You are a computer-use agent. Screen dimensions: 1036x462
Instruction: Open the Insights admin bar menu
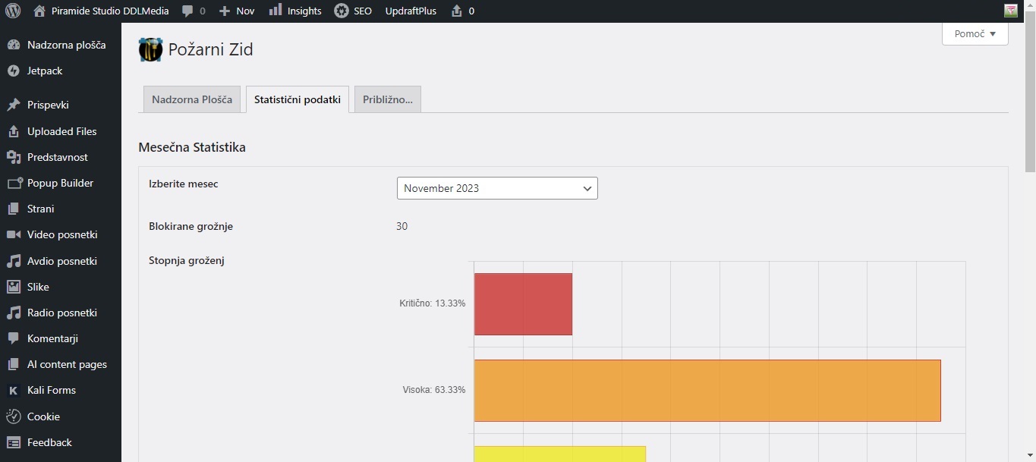click(x=295, y=11)
